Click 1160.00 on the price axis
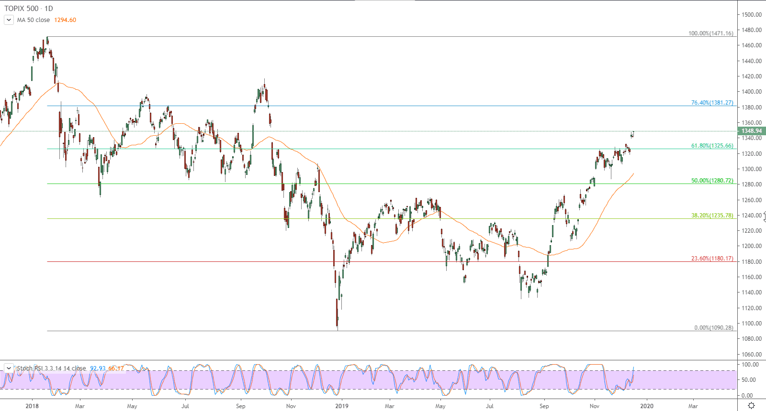Screen dimensions: 766x411 752,277
